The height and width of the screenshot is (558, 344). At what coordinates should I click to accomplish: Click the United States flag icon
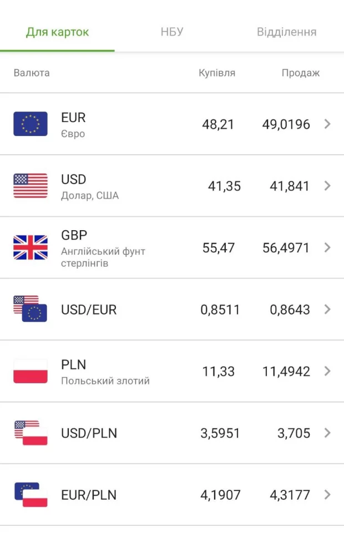(x=31, y=186)
